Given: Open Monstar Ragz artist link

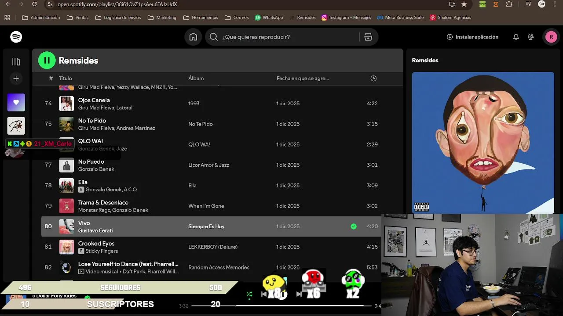Looking at the screenshot, I should pyautogui.click(x=94, y=210).
